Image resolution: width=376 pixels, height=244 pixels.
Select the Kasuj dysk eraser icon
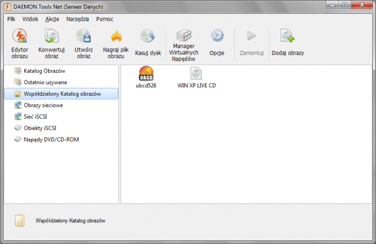point(148,36)
